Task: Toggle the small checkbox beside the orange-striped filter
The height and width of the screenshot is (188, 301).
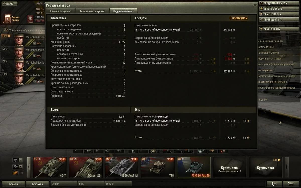Action: (x=21, y=173)
